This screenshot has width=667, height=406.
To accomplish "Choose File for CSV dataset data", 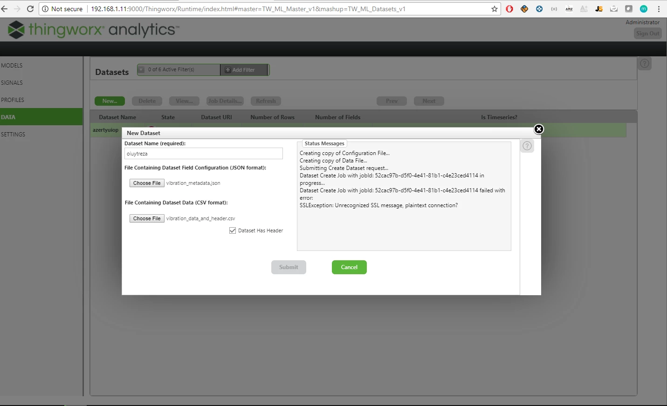I will (x=147, y=218).
